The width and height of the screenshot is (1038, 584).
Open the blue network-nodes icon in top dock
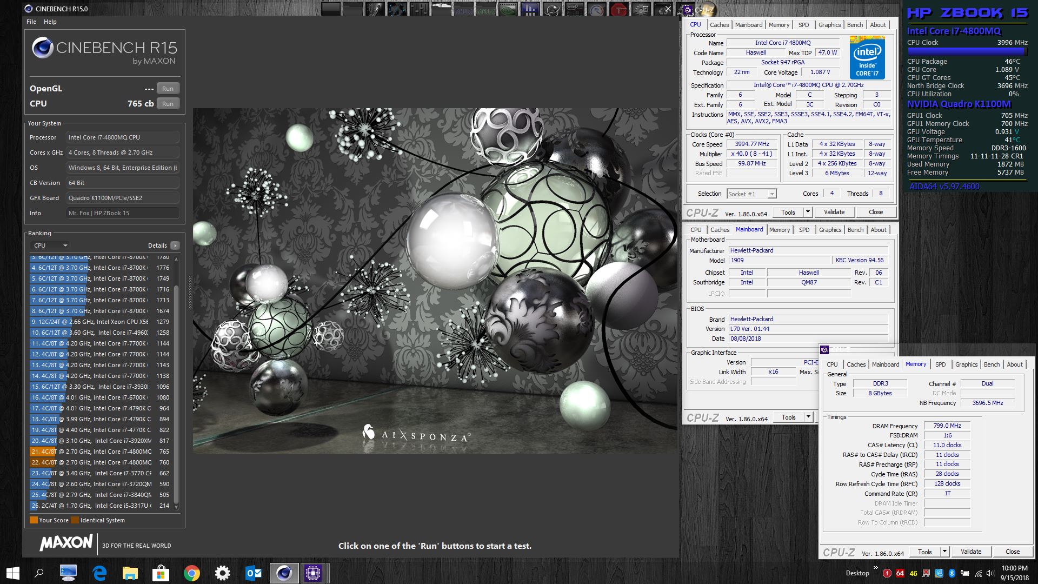tap(397, 9)
